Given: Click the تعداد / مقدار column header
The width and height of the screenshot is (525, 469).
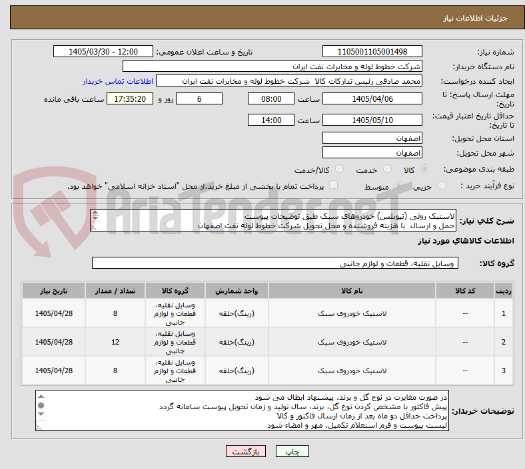Looking at the screenshot, I should coord(115,291).
